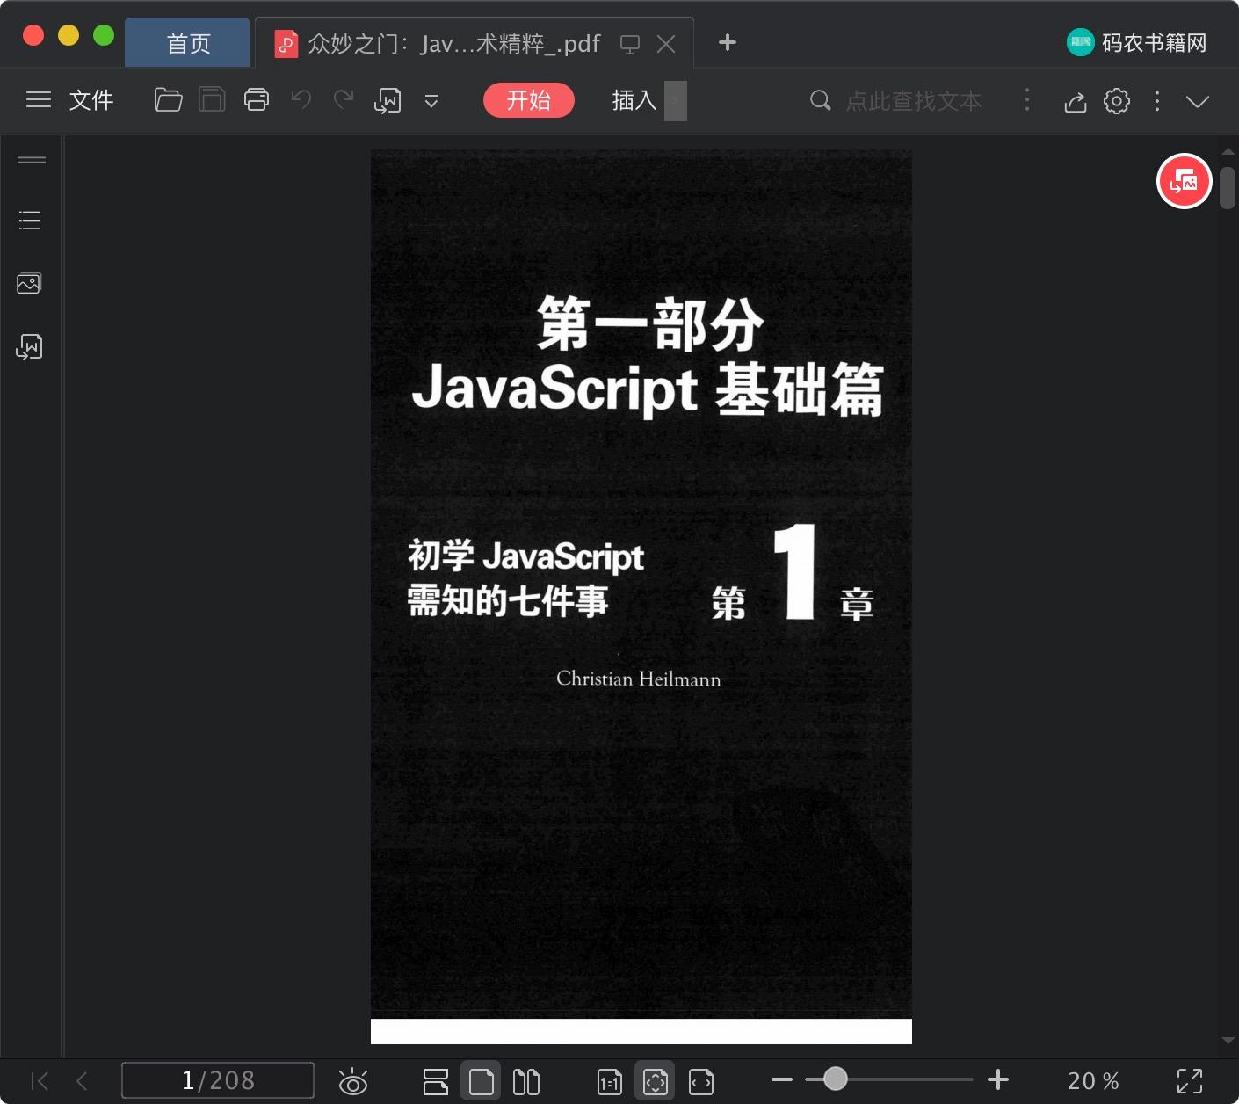Zoom out with the minus button
Screen dimensions: 1239x1104
pos(782,1079)
